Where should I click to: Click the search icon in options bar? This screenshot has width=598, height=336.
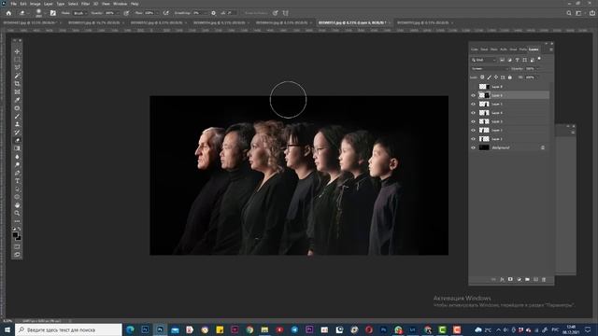(569, 13)
